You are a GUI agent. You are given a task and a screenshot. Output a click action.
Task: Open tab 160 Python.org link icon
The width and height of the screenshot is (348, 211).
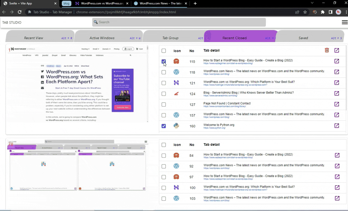tap(337, 126)
